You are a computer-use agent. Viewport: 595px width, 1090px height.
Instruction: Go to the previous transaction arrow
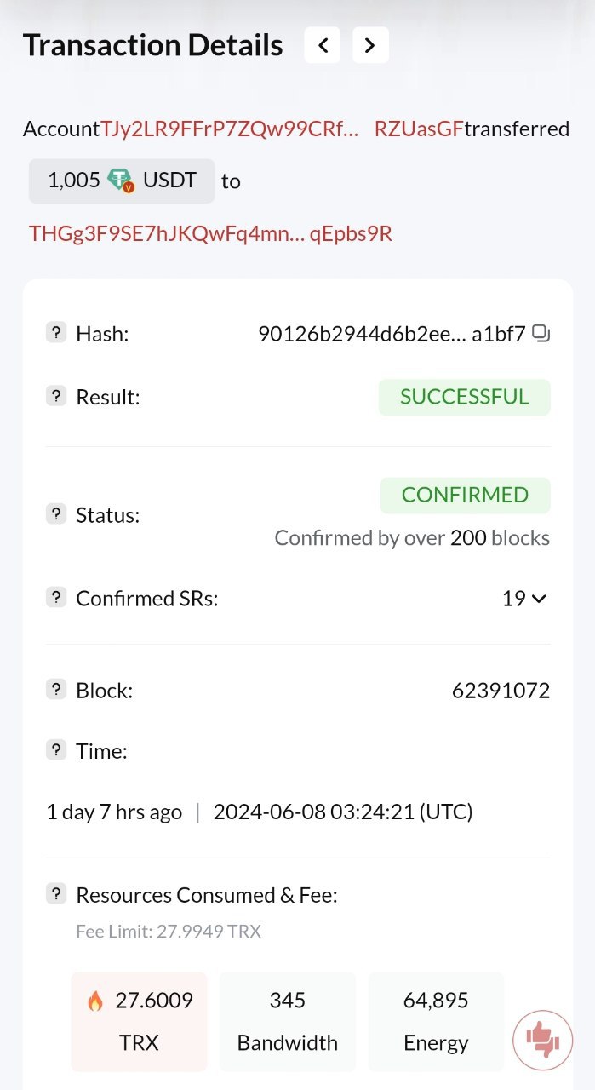tap(323, 45)
